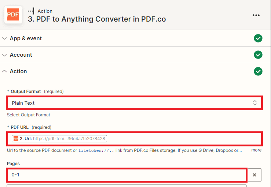Screen dimensions: 271x187
Task: Click the PDF URL input field
Action: pos(183,139)
